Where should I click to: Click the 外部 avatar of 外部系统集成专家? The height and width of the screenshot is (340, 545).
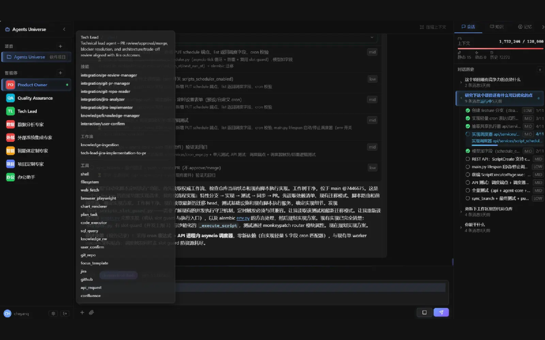(10, 137)
